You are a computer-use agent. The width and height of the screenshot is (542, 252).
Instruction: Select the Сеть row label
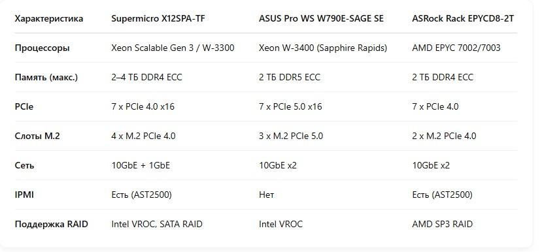25,165
